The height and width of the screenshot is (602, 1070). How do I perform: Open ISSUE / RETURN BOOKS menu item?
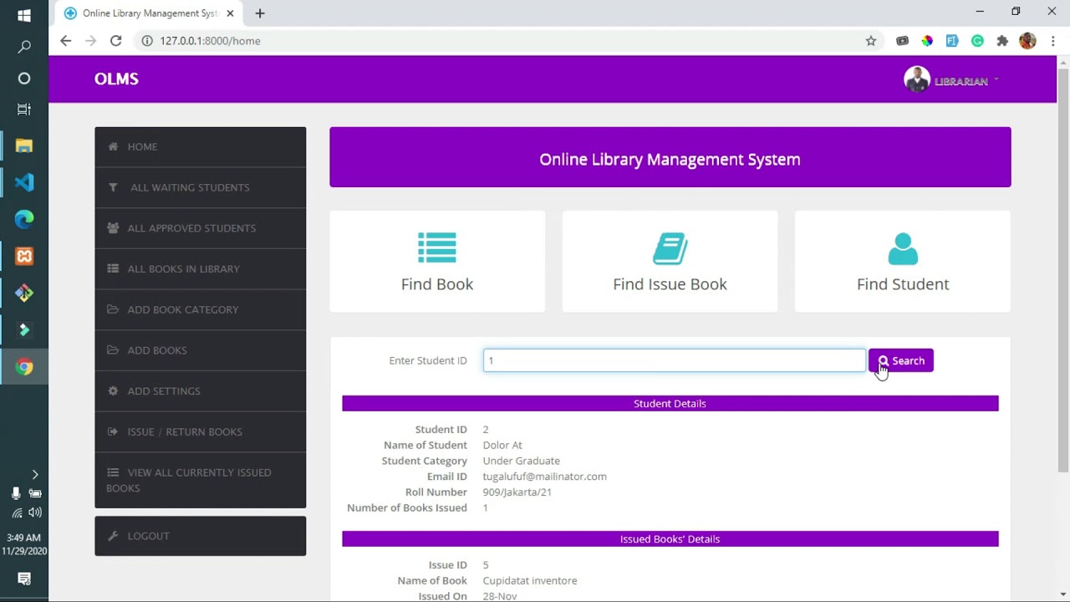point(200,431)
